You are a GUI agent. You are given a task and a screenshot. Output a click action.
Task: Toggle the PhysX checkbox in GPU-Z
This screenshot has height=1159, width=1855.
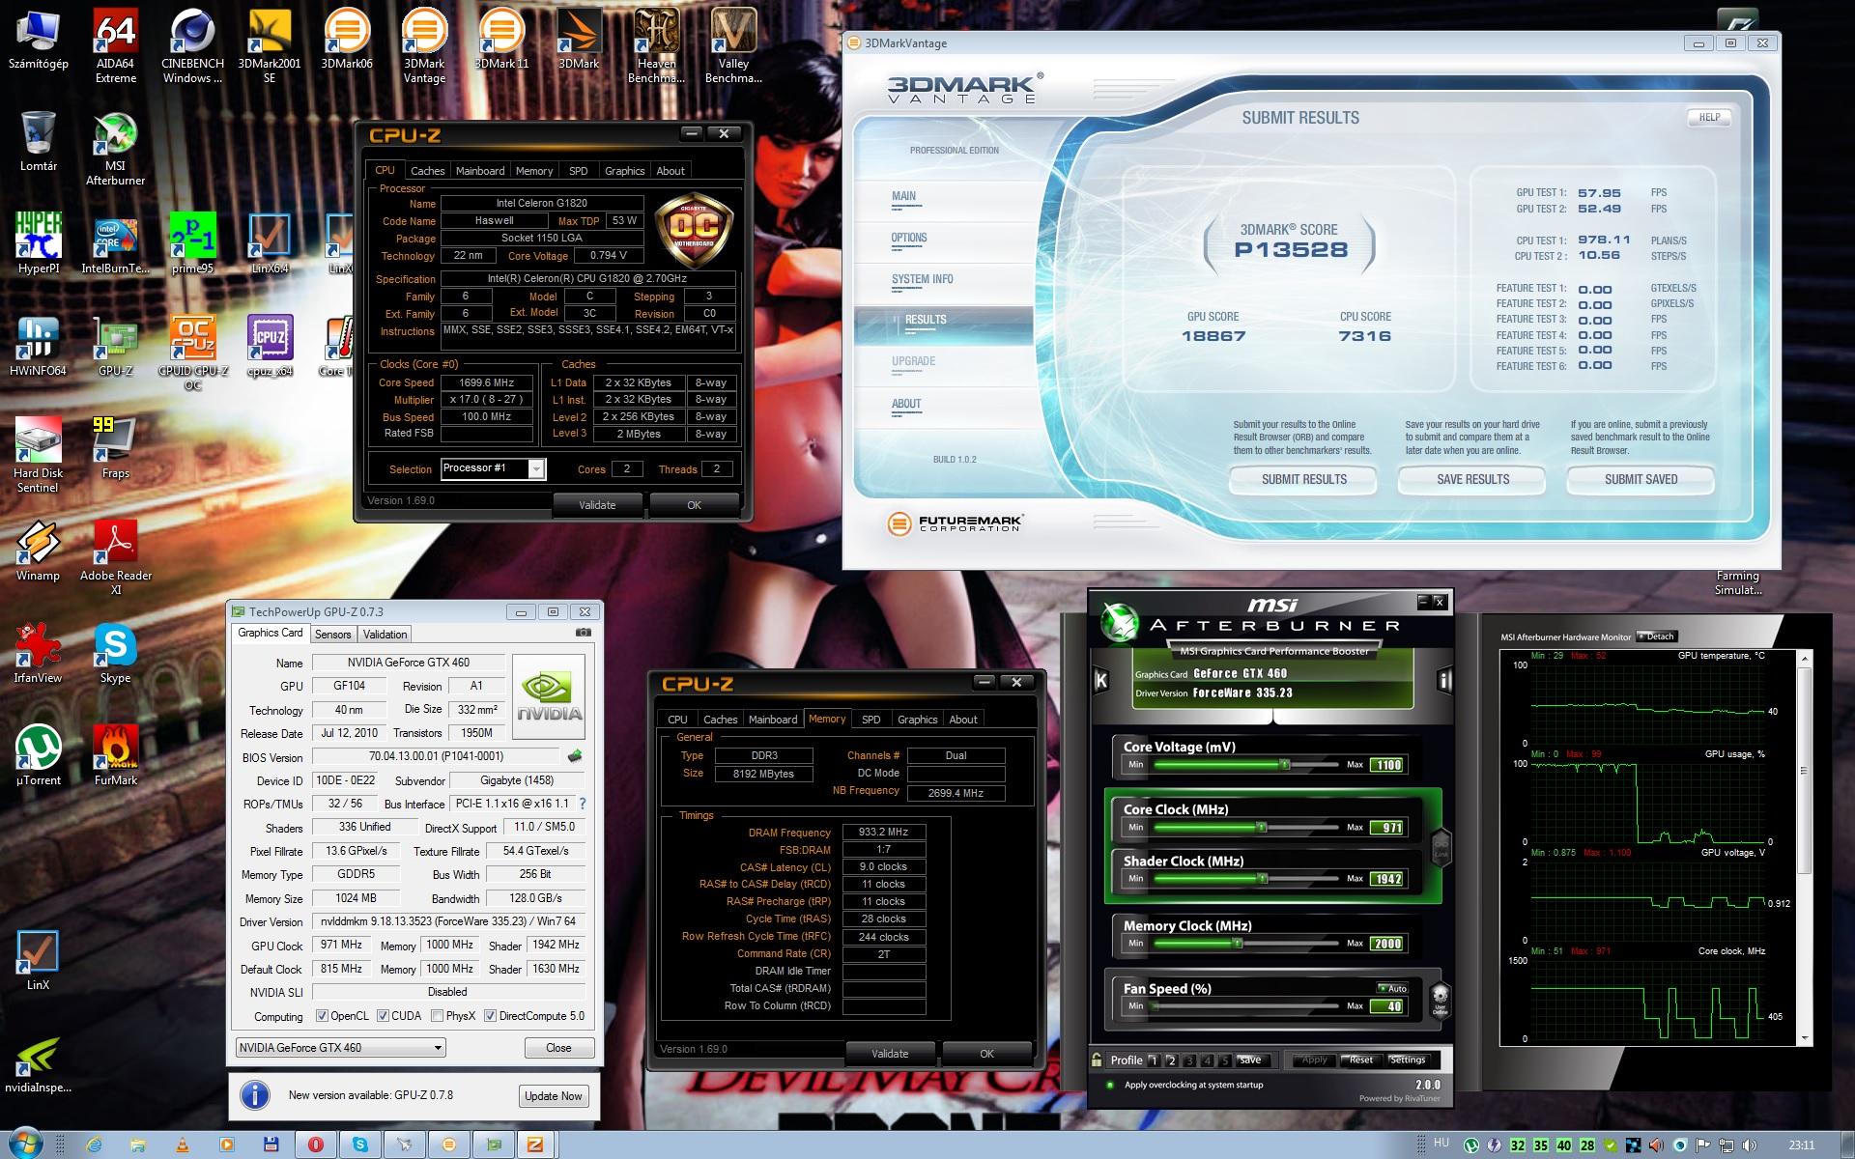[438, 1016]
